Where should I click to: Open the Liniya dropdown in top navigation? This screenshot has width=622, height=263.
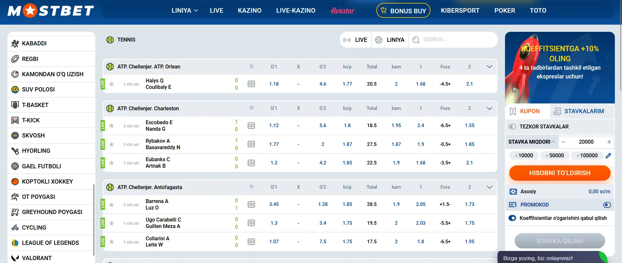pyautogui.click(x=184, y=11)
